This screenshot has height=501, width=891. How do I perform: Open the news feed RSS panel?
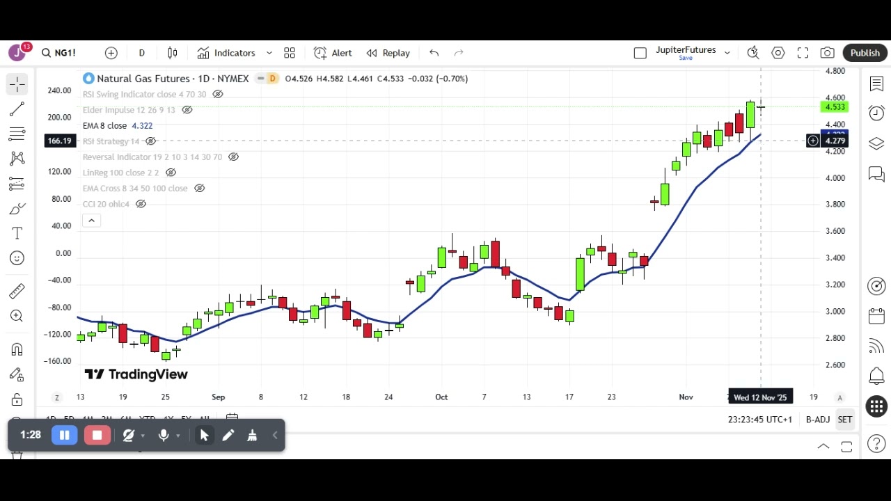point(876,346)
